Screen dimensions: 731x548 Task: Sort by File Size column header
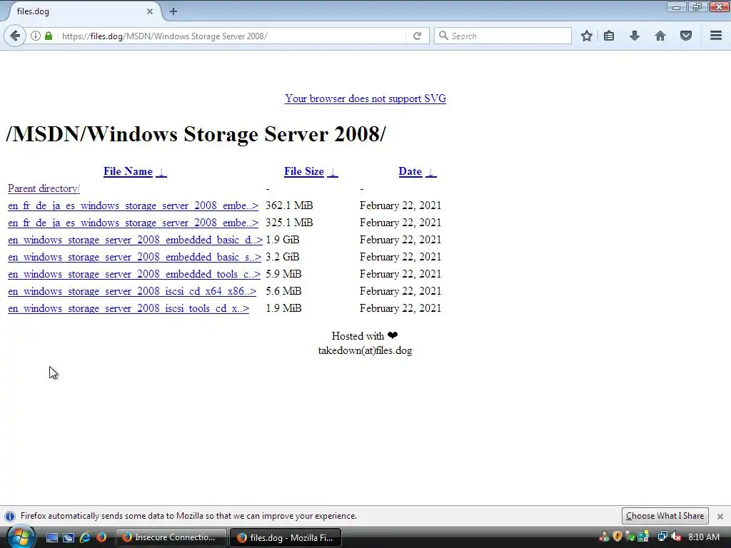pyautogui.click(x=304, y=171)
